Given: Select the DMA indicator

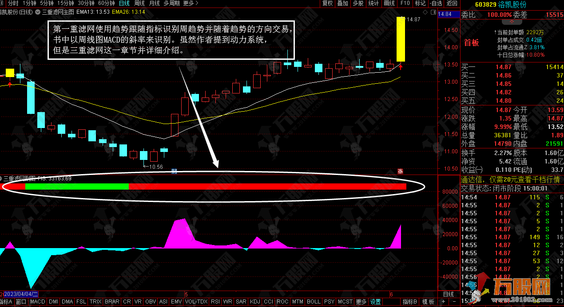Looking at the screenshot, I should (x=67, y=302).
